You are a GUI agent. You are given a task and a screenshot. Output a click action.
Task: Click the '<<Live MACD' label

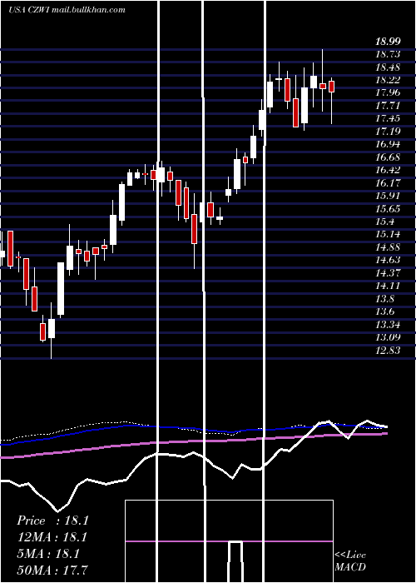tap(350, 561)
